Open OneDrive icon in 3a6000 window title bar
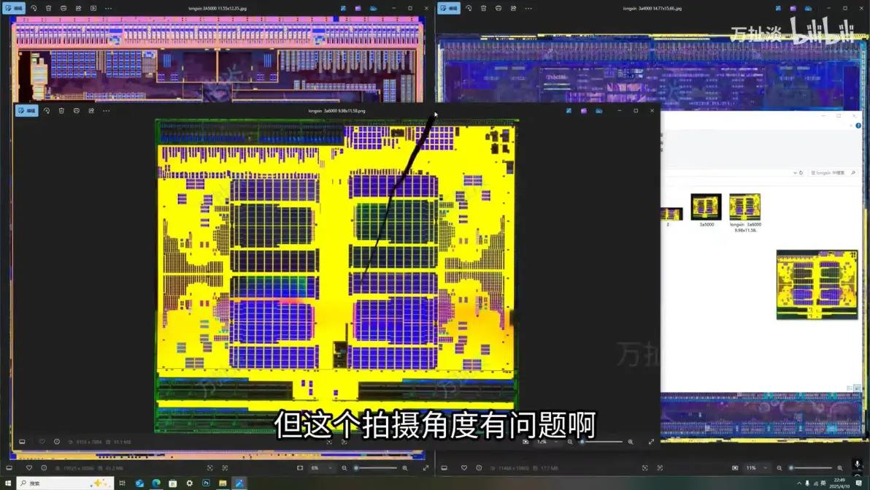This screenshot has width=870, height=490. pyautogui.click(x=598, y=111)
